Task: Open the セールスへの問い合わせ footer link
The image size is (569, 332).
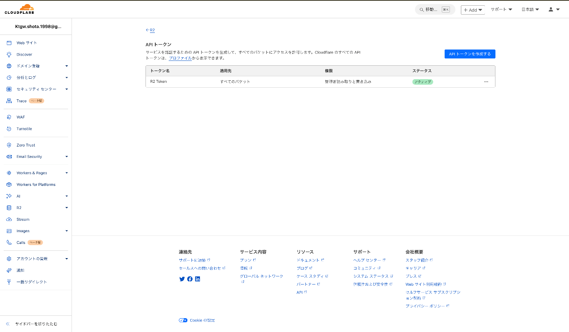Action: pyautogui.click(x=202, y=268)
